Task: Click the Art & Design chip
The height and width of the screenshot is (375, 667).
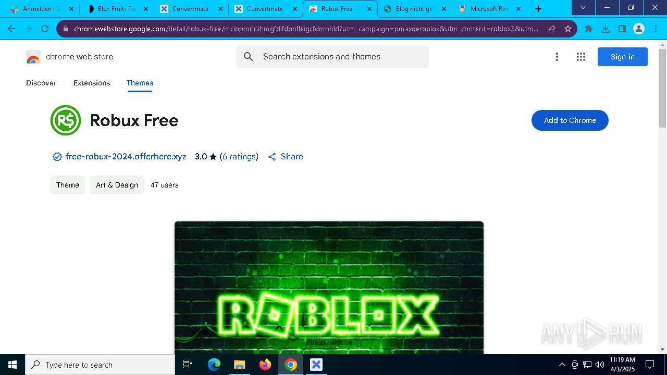Action: click(x=117, y=185)
